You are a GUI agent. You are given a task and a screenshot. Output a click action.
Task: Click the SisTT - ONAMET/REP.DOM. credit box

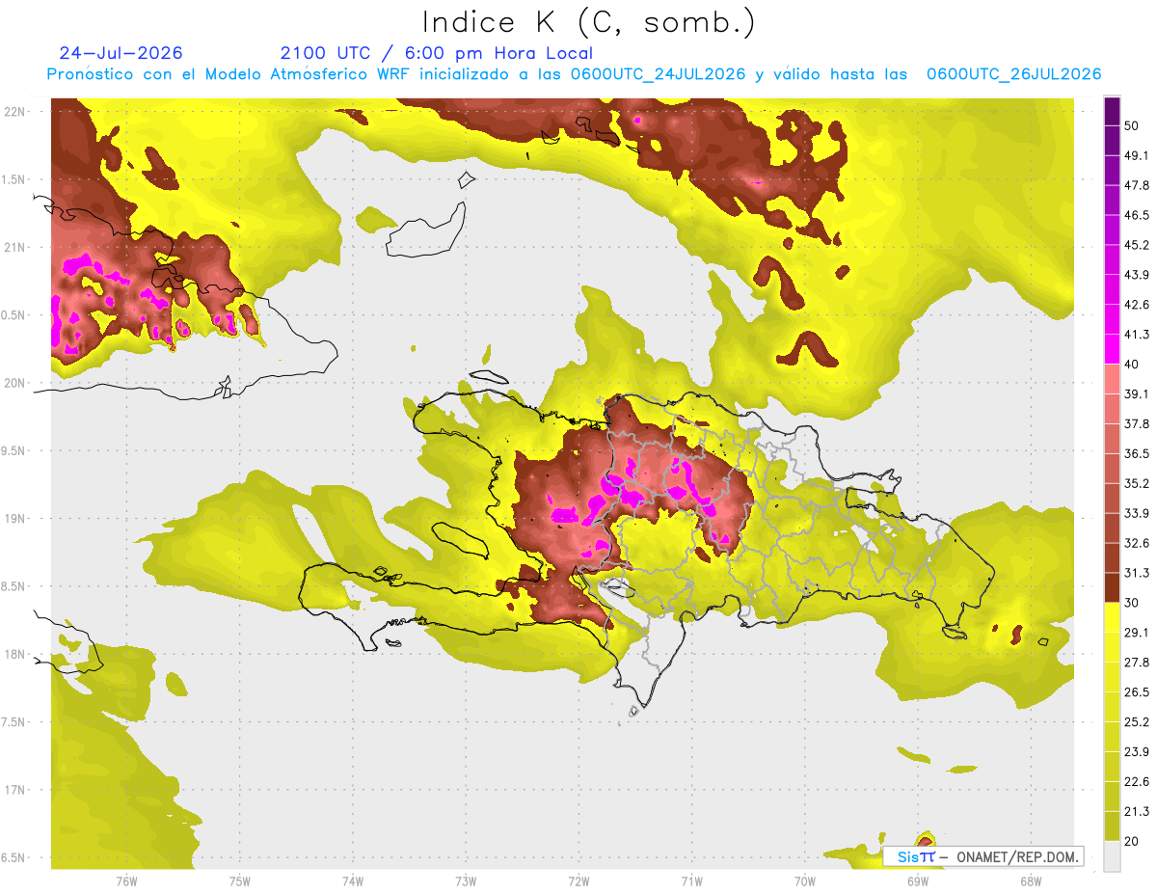983,856
